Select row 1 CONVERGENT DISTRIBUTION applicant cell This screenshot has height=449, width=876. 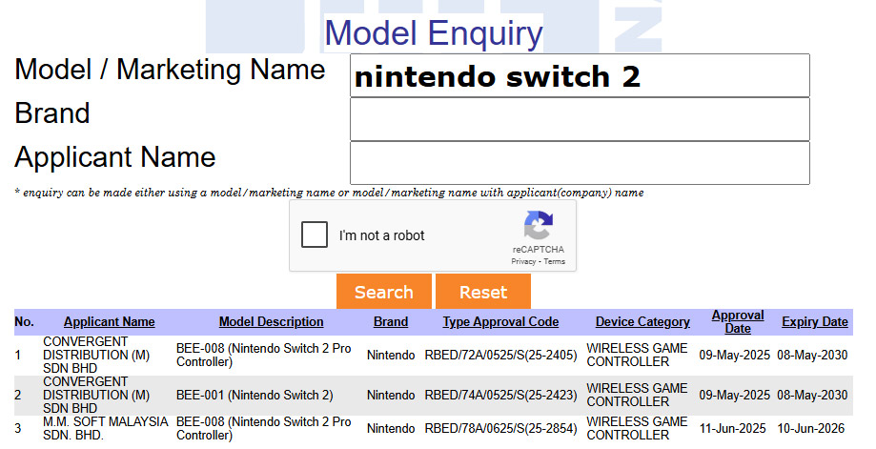coord(96,355)
